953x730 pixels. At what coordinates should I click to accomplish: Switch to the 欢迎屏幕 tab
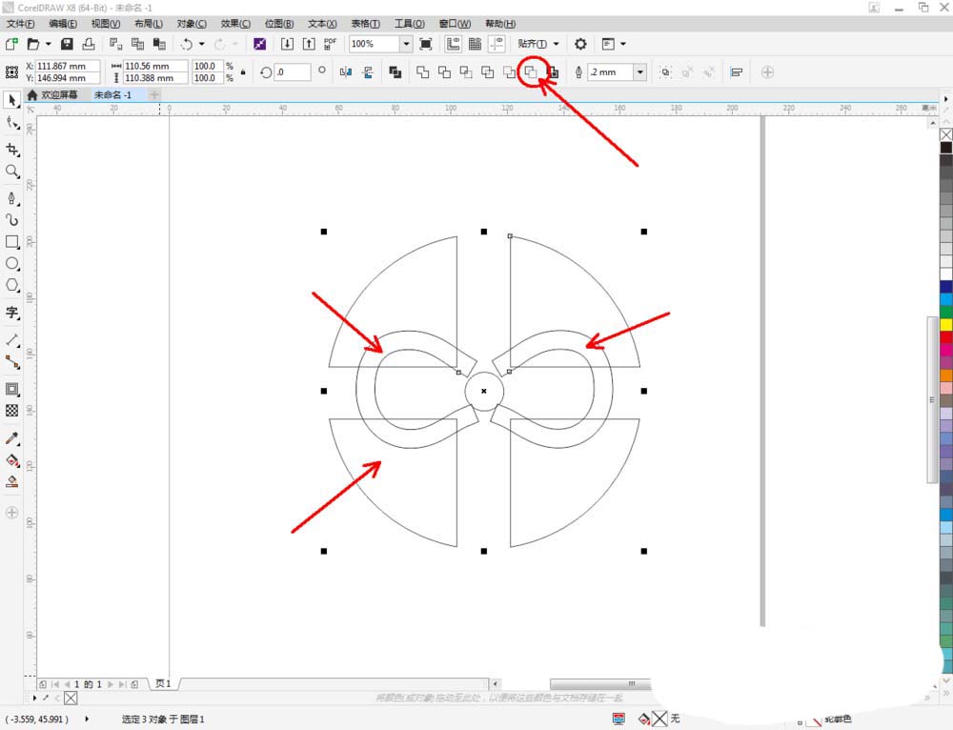pyautogui.click(x=52, y=94)
